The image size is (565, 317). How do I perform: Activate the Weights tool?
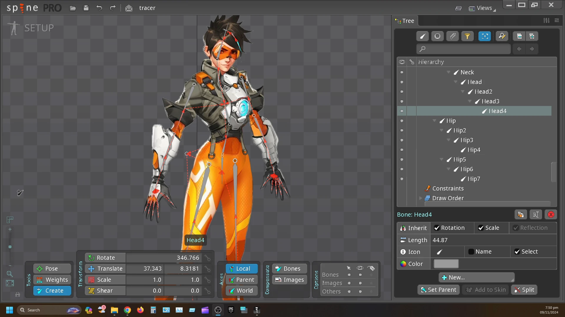[52, 280]
